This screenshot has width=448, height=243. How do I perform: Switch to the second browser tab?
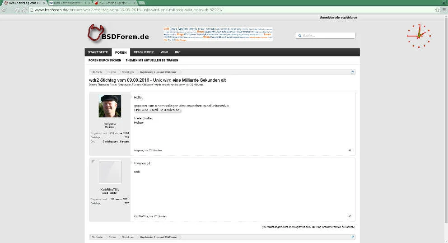point(69,3)
